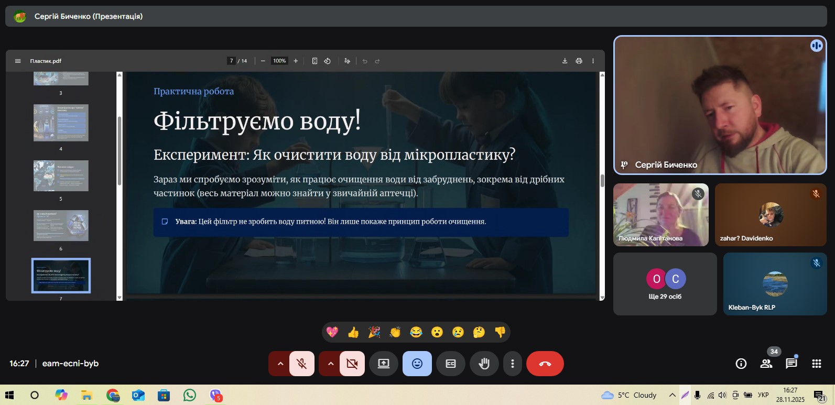
Task: Hide the emoji reactions bar
Action: [x=417, y=364]
